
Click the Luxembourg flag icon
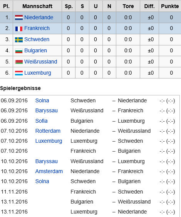coord(19,73)
